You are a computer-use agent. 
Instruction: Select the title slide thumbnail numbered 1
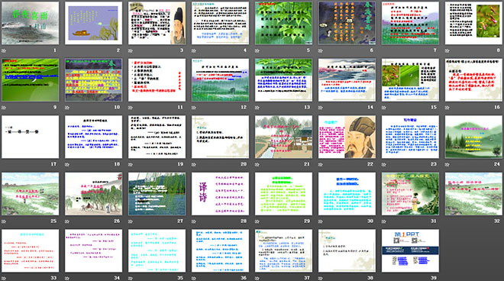(31, 23)
